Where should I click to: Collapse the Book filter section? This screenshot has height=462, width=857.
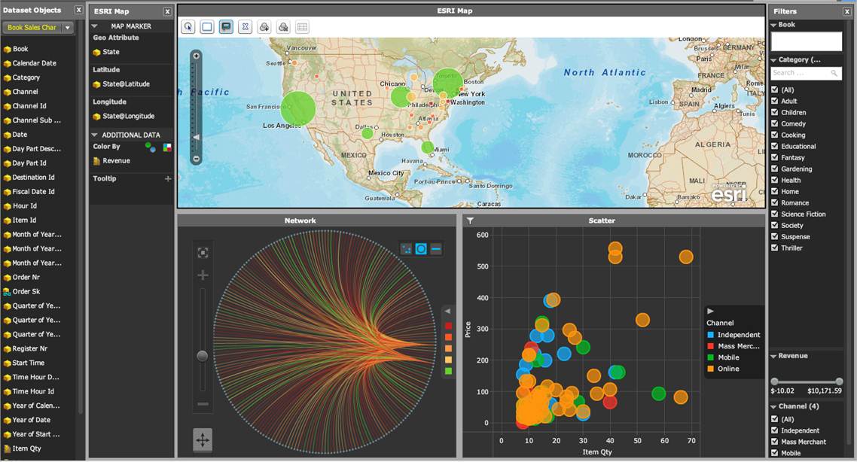[x=773, y=25]
